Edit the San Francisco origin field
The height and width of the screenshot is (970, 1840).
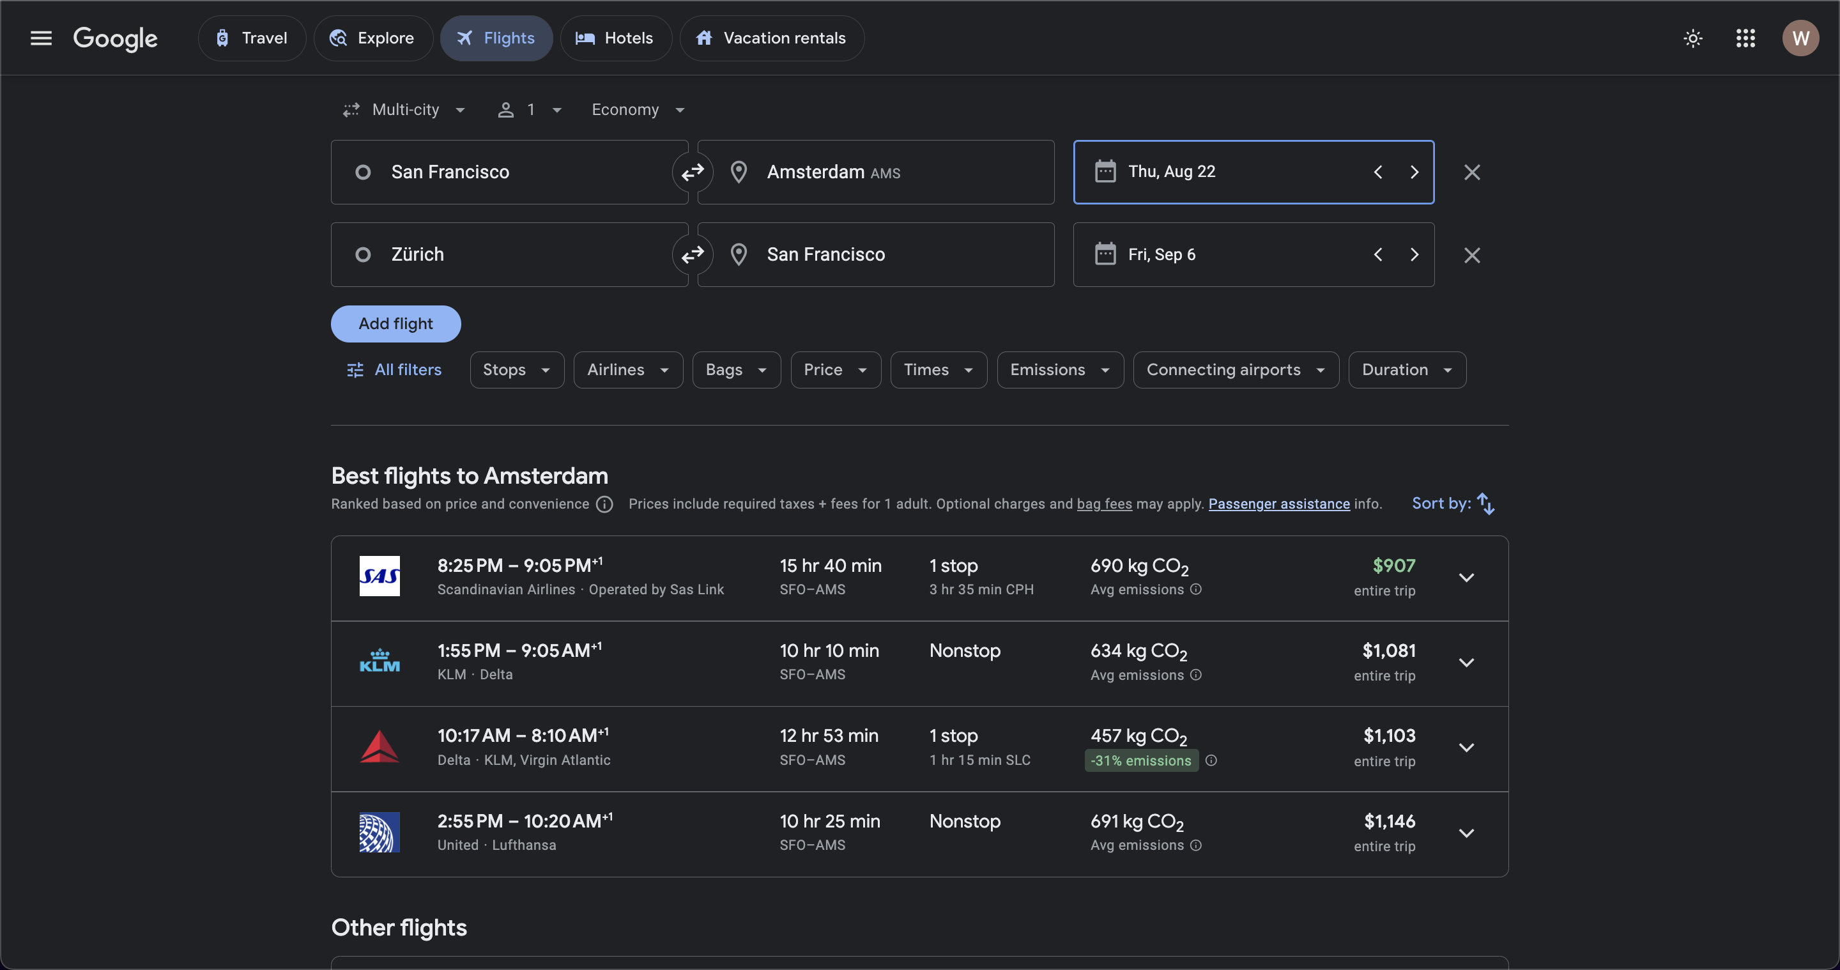click(x=509, y=172)
